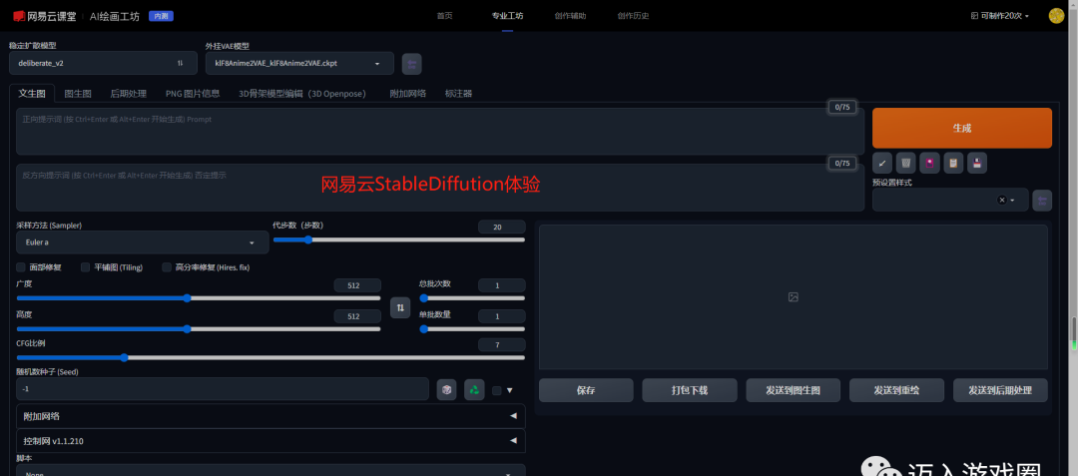Expand the 控制网 v1.1.210 section
Image resolution: width=1078 pixels, height=476 pixels.
(x=270, y=441)
